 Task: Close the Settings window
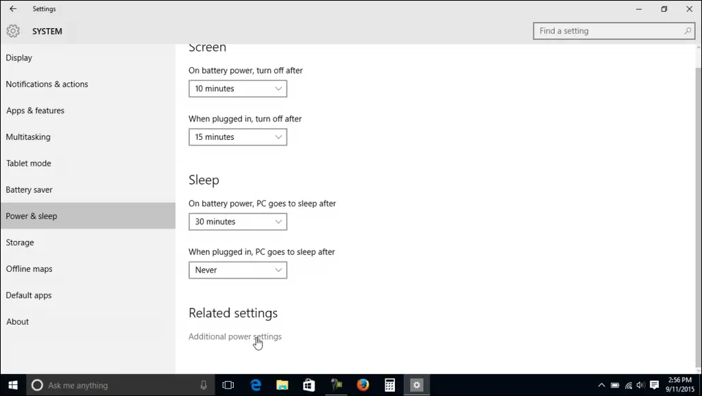pos(690,9)
